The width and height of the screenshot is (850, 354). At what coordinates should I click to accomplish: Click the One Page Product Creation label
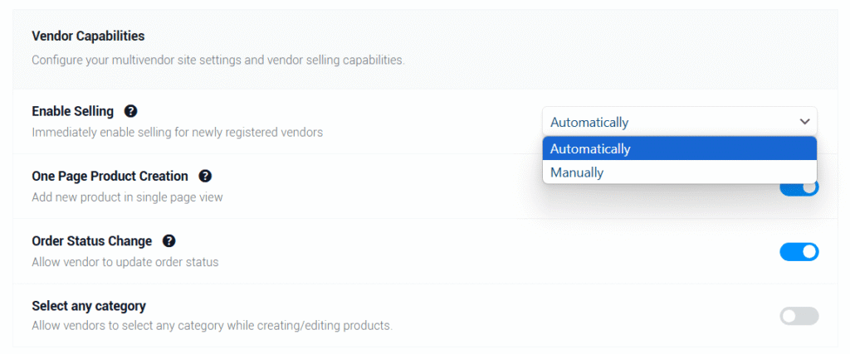coord(110,176)
